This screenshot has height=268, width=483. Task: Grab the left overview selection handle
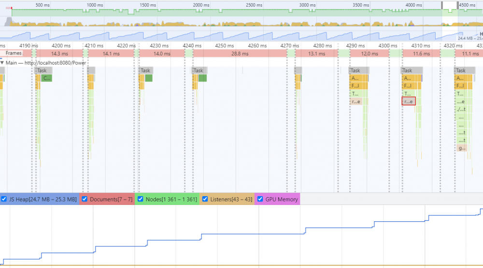442,5
